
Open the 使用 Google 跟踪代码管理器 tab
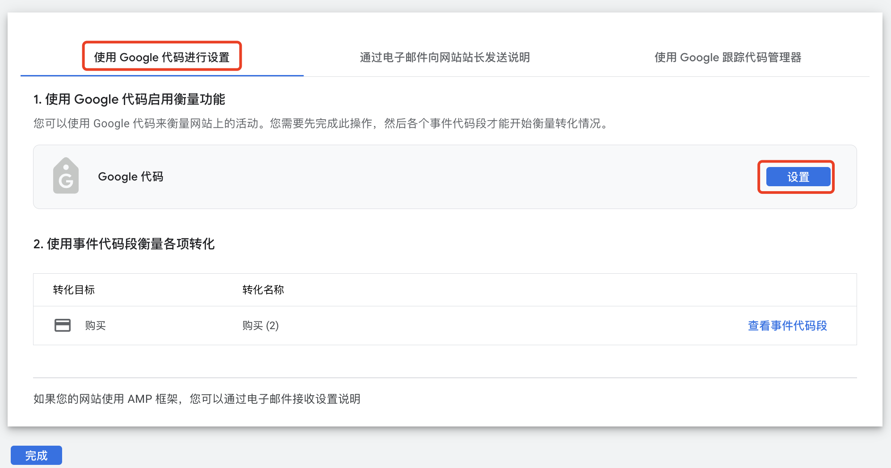point(728,57)
